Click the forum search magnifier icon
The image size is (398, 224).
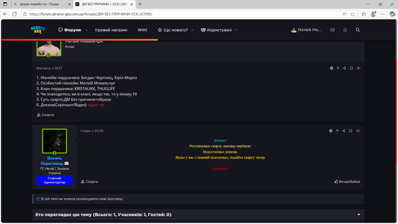(358, 30)
